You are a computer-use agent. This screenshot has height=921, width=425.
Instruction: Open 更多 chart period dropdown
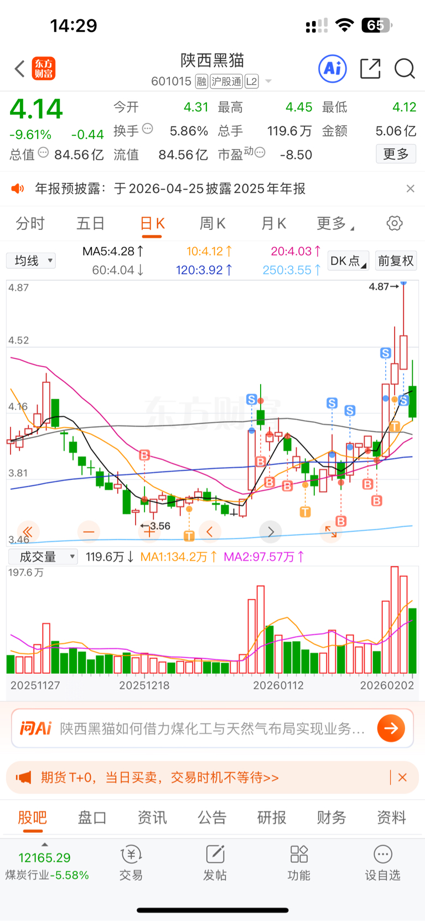click(x=335, y=223)
